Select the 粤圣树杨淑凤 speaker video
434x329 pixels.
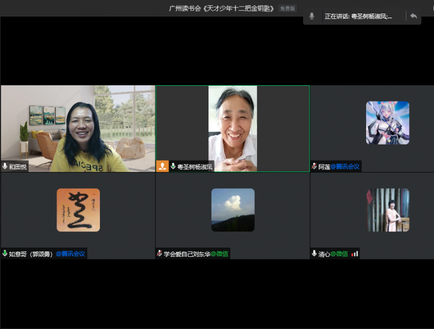(232, 128)
